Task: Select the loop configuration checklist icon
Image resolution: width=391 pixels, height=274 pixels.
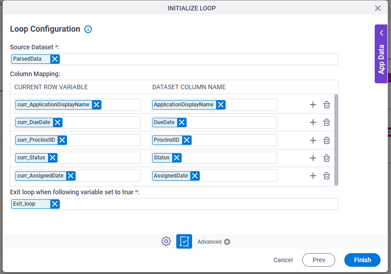Action: pyautogui.click(x=184, y=241)
